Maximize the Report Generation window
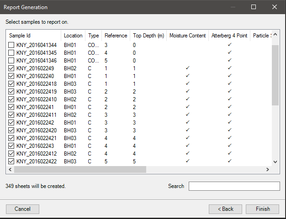This screenshot has height=219, width=286. 254,7
